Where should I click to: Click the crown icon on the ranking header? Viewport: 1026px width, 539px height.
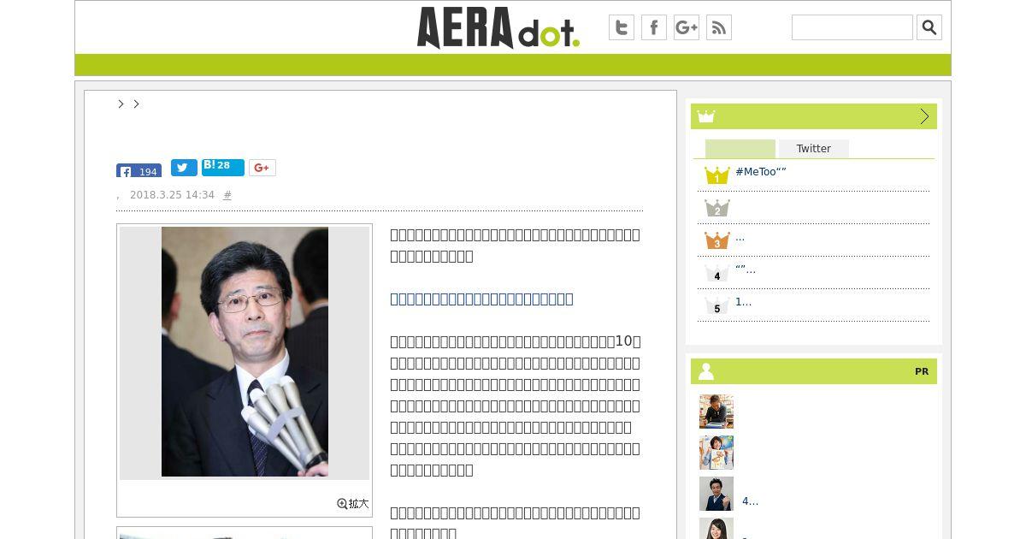(x=705, y=116)
